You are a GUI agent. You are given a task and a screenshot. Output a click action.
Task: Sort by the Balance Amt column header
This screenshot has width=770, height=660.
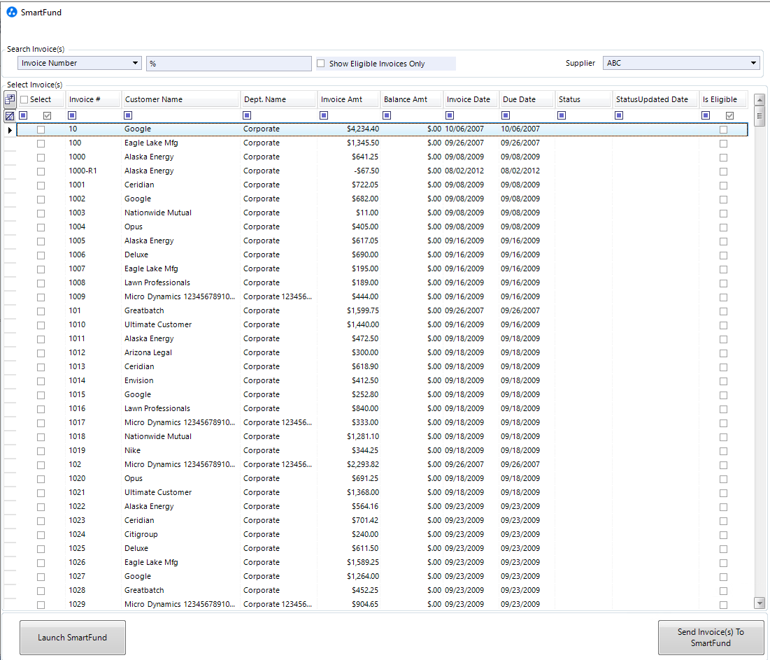pyautogui.click(x=411, y=99)
